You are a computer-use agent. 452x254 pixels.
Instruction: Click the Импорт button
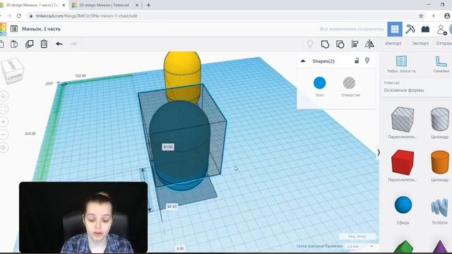click(393, 43)
